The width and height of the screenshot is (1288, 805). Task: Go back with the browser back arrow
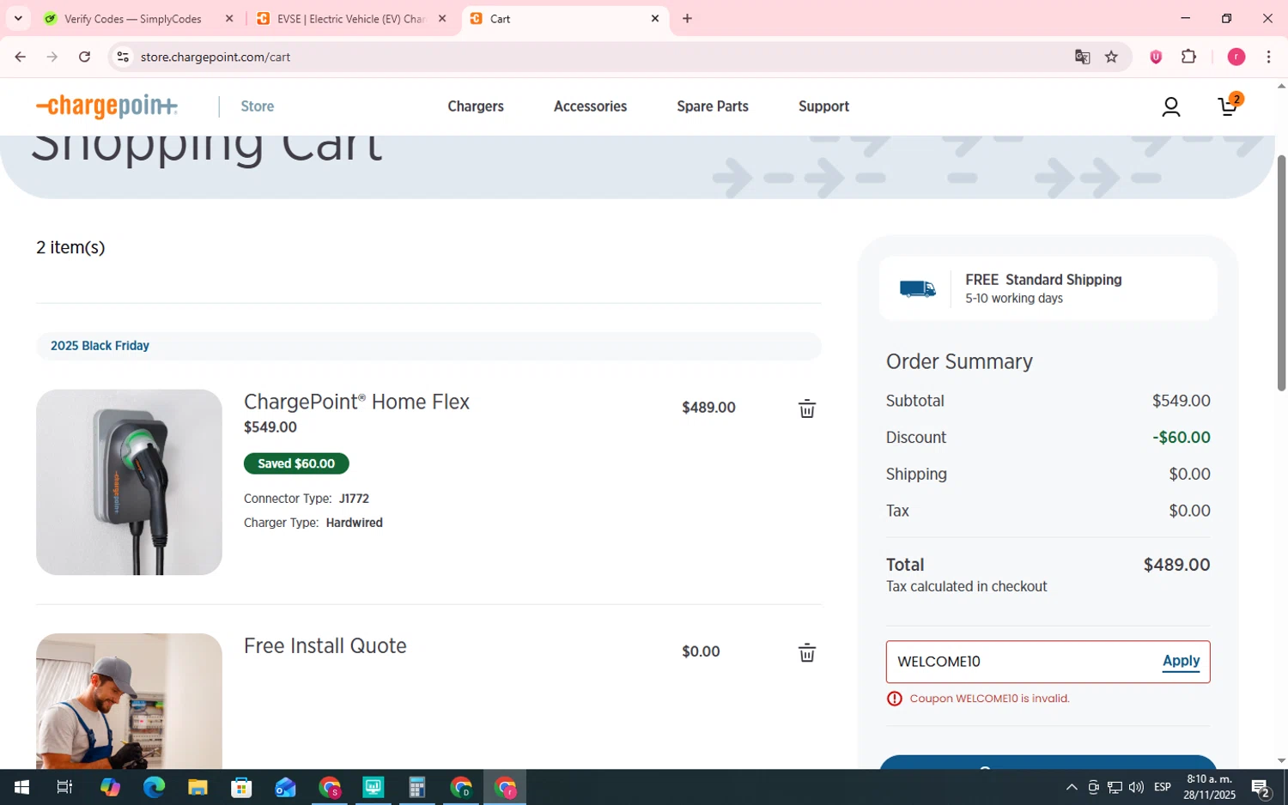click(20, 57)
